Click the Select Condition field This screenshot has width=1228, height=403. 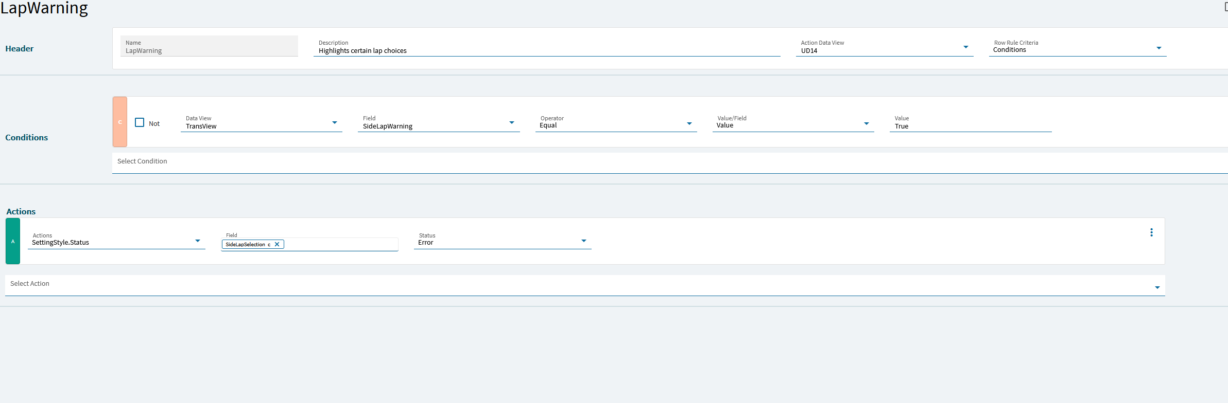tap(670, 162)
